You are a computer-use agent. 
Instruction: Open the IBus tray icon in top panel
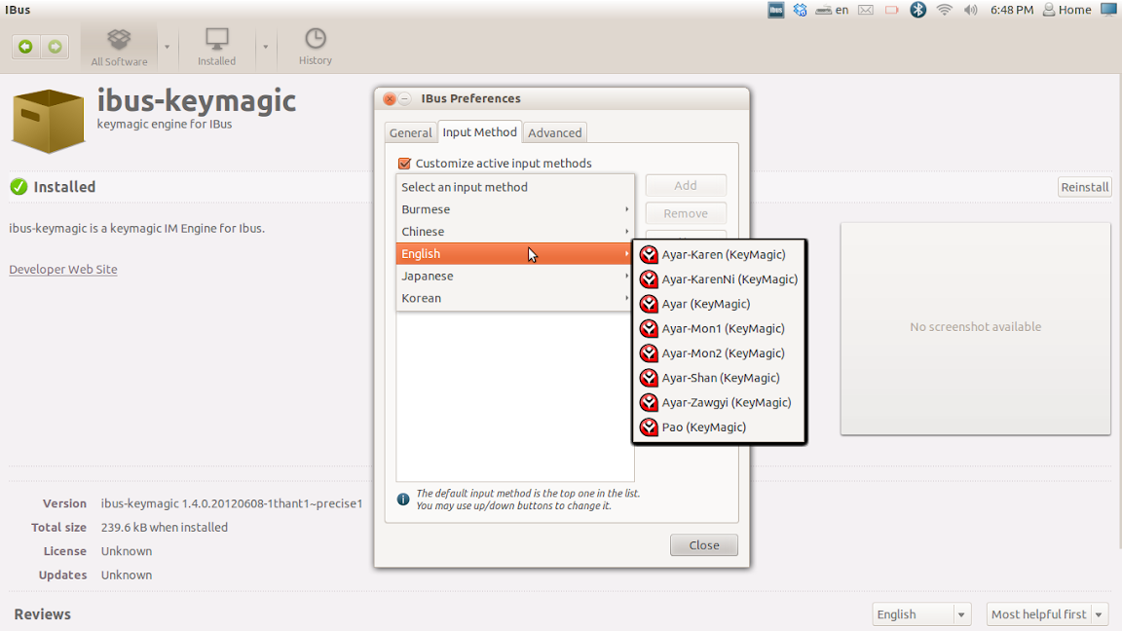click(775, 10)
